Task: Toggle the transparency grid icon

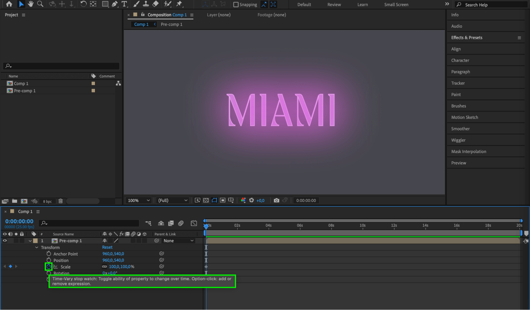Action: [x=206, y=200]
